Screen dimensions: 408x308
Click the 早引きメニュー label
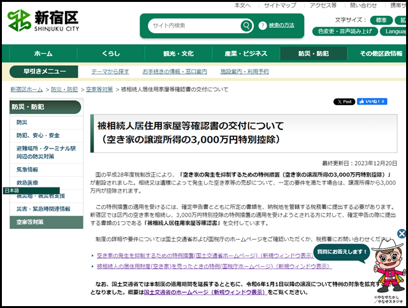pyautogui.click(x=44, y=71)
